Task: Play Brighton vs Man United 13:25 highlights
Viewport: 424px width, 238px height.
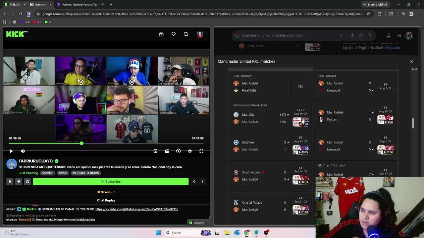Action: click(300, 150)
